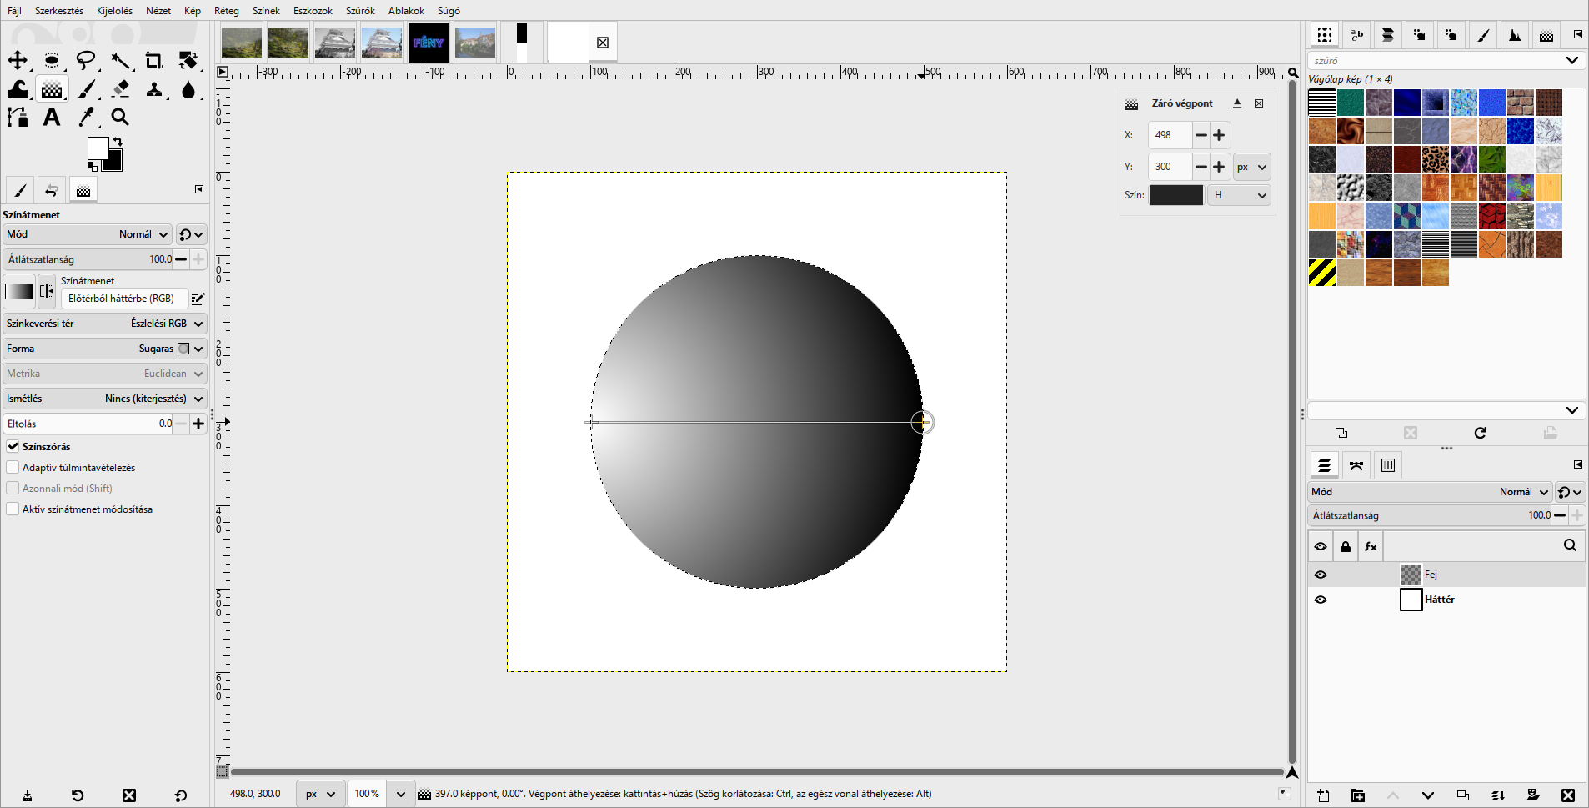Open the px unit dropdown in endpoint panel

pos(1251,167)
